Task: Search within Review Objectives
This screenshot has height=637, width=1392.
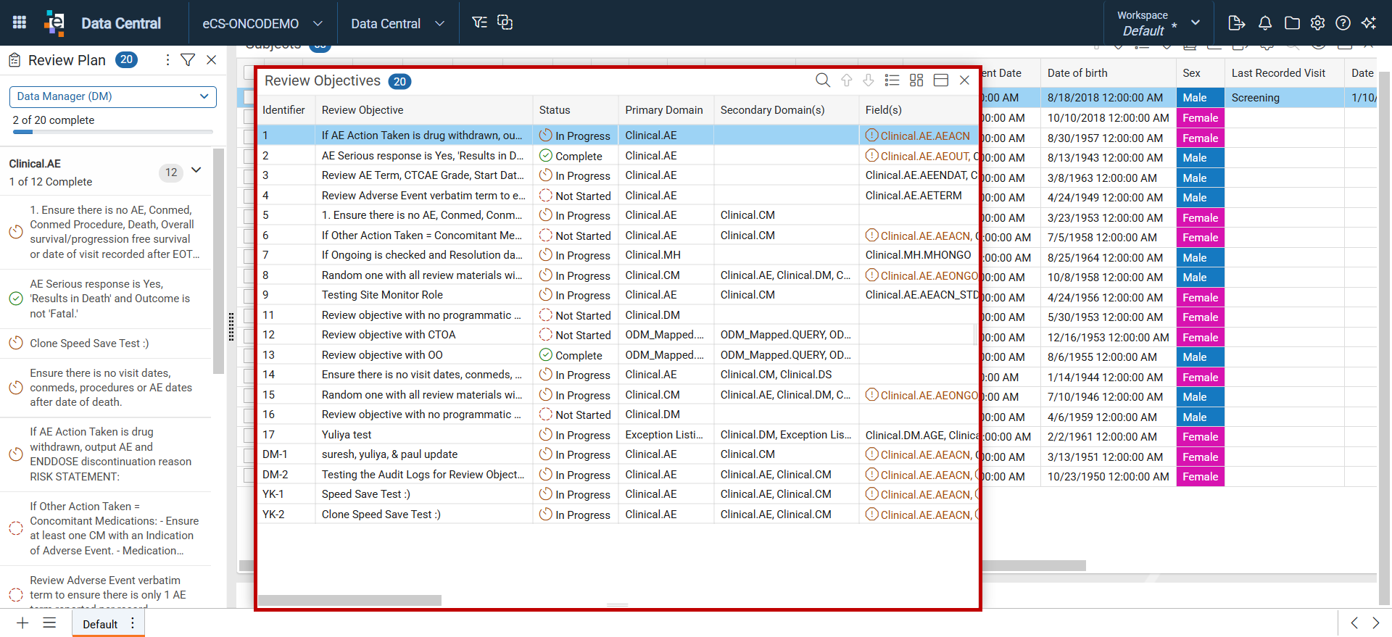Action: click(823, 80)
